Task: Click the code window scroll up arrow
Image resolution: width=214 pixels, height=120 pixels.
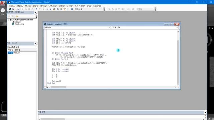Action: pyautogui.click(x=178, y=31)
